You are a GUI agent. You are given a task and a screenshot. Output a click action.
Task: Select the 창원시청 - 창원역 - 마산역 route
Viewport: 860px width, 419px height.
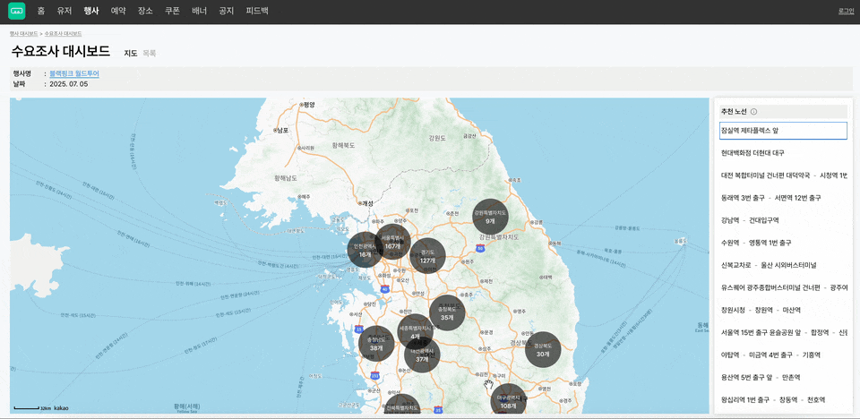click(783, 311)
